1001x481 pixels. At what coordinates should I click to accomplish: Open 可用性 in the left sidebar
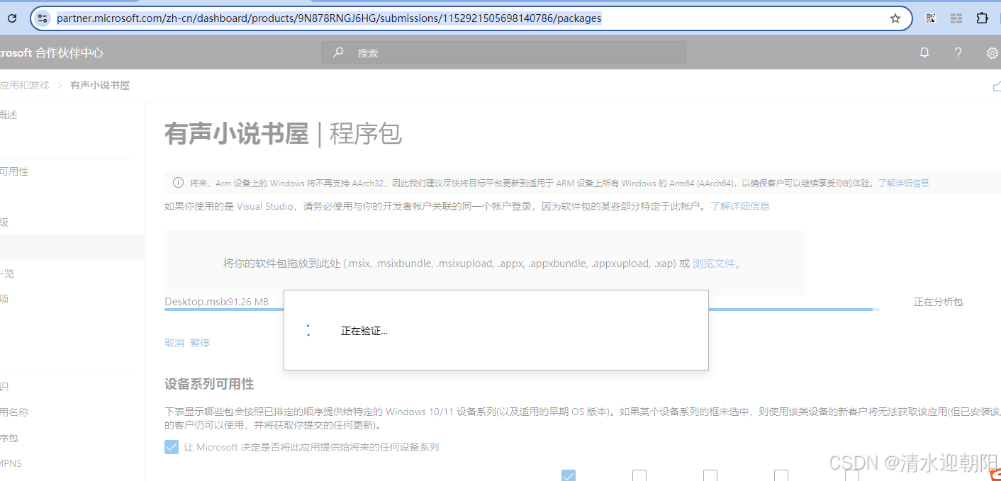click(x=14, y=171)
